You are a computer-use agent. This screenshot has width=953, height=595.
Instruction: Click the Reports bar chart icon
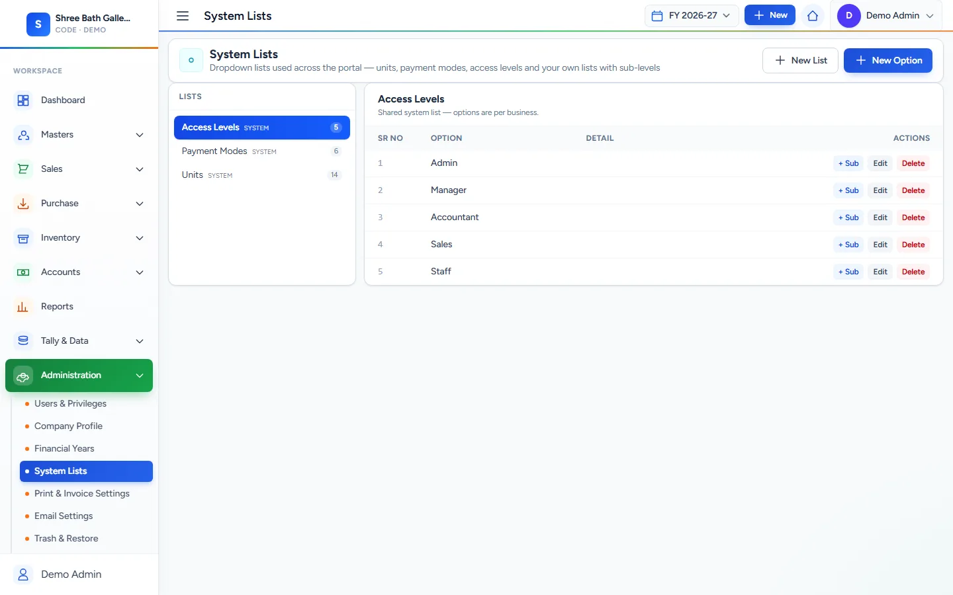[23, 307]
